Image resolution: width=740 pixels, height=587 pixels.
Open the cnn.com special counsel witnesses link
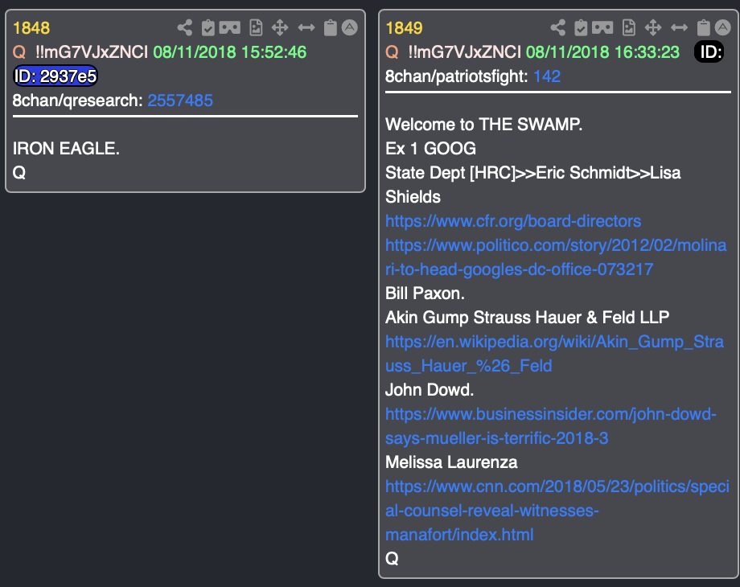click(x=557, y=511)
